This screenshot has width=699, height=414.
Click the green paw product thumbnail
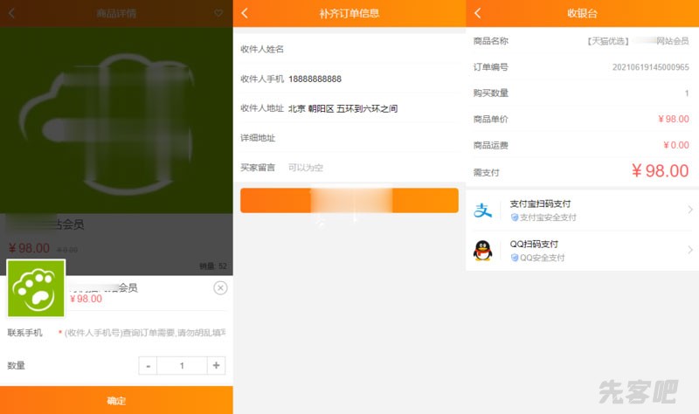(x=36, y=288)
